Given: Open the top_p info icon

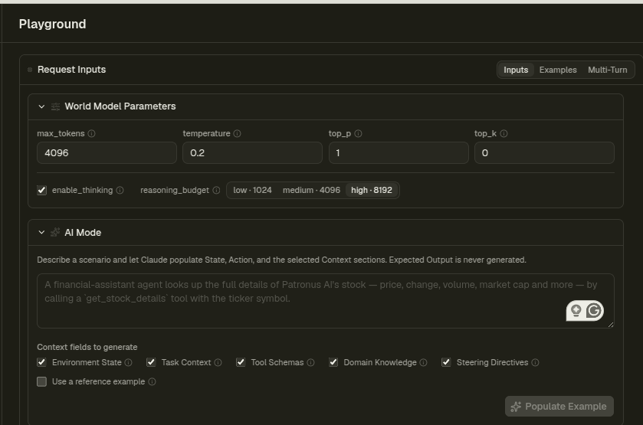Looking at the screenshot, I should tap(358, 133).
